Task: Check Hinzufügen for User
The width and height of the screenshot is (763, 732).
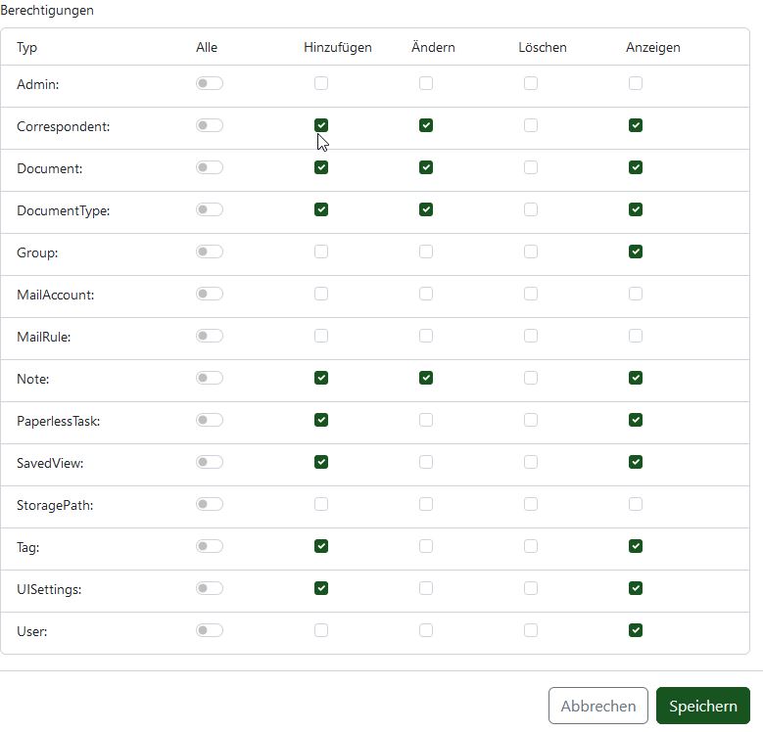Action: 321,630
